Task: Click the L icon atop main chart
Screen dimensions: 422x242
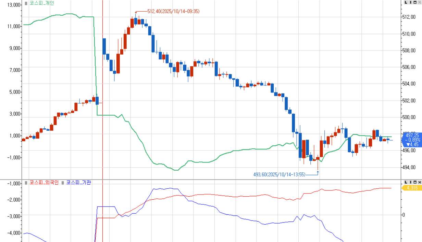Action: tap(406, 2)
